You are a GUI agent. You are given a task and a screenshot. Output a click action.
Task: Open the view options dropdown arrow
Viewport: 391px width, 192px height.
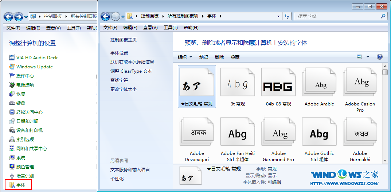point(368,57)
